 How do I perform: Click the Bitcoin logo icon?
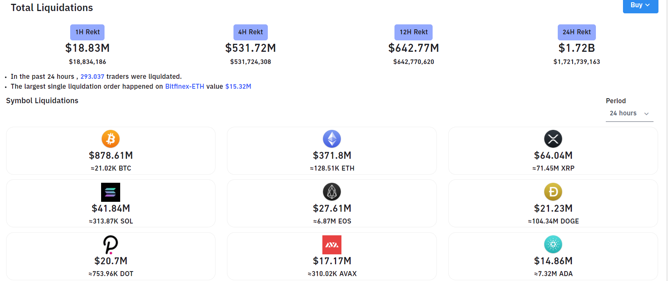tap(111, 139)
